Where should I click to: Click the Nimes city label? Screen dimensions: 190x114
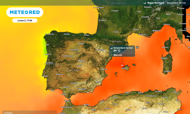(136, 30)
